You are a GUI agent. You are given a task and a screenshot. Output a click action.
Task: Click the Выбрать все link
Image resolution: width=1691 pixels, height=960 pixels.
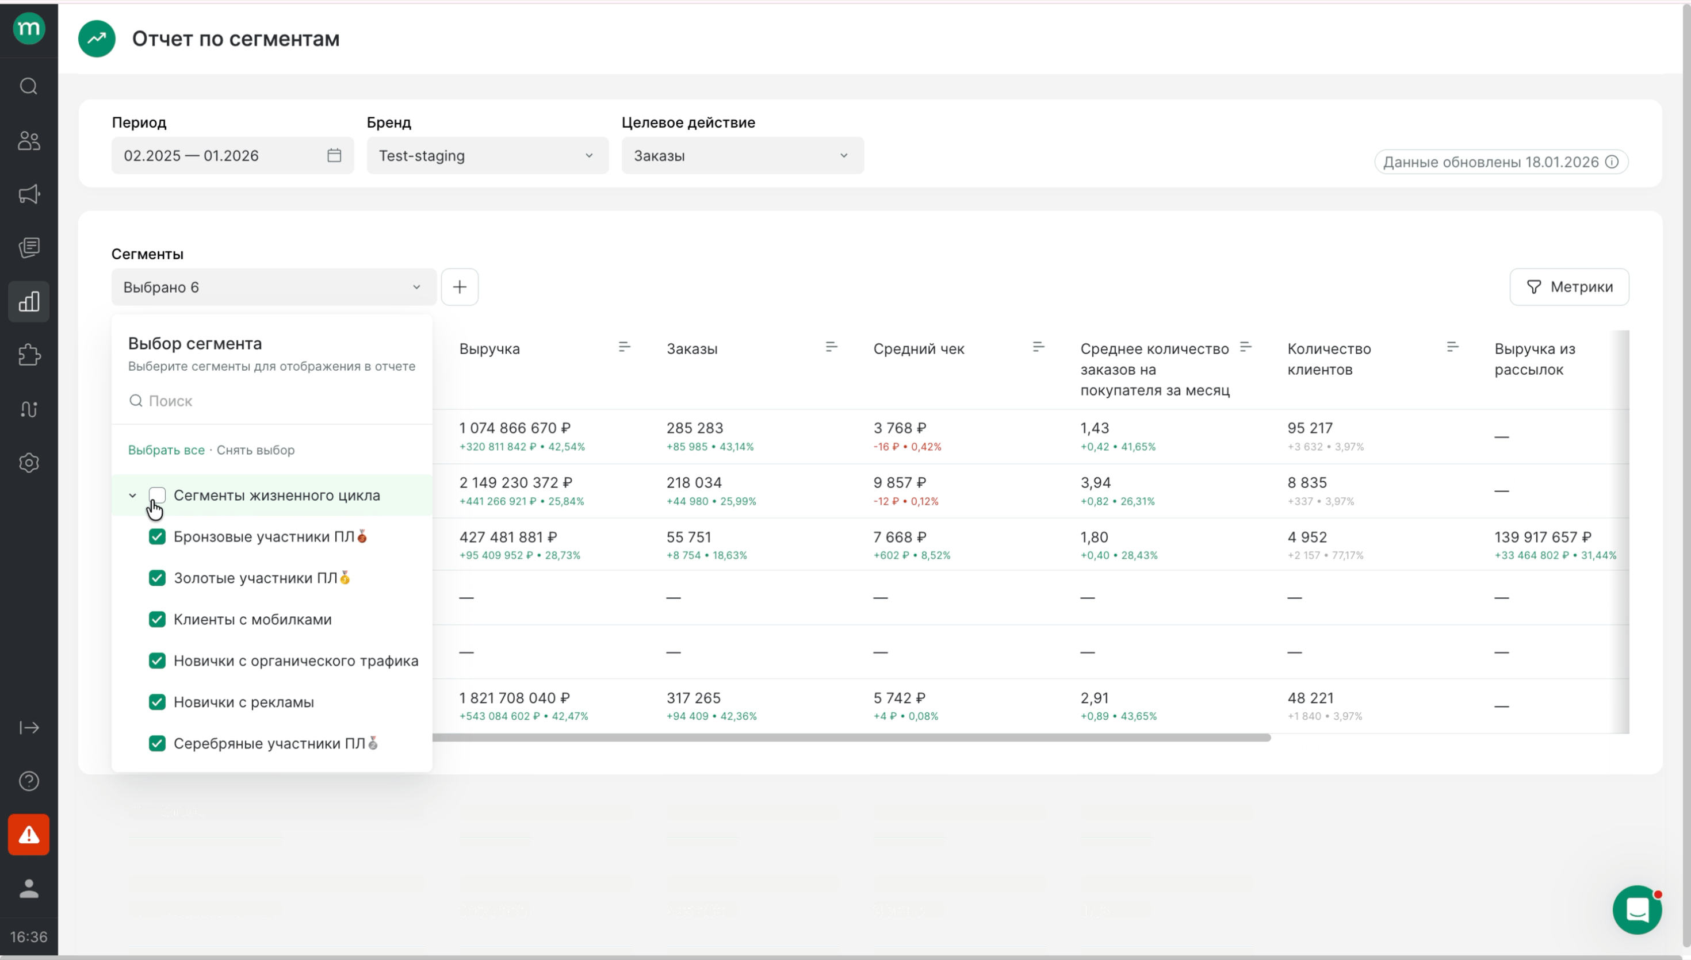coord(166,450)
